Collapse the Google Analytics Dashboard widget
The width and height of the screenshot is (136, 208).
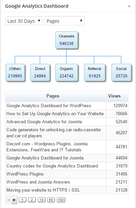[x=129, y=6]
